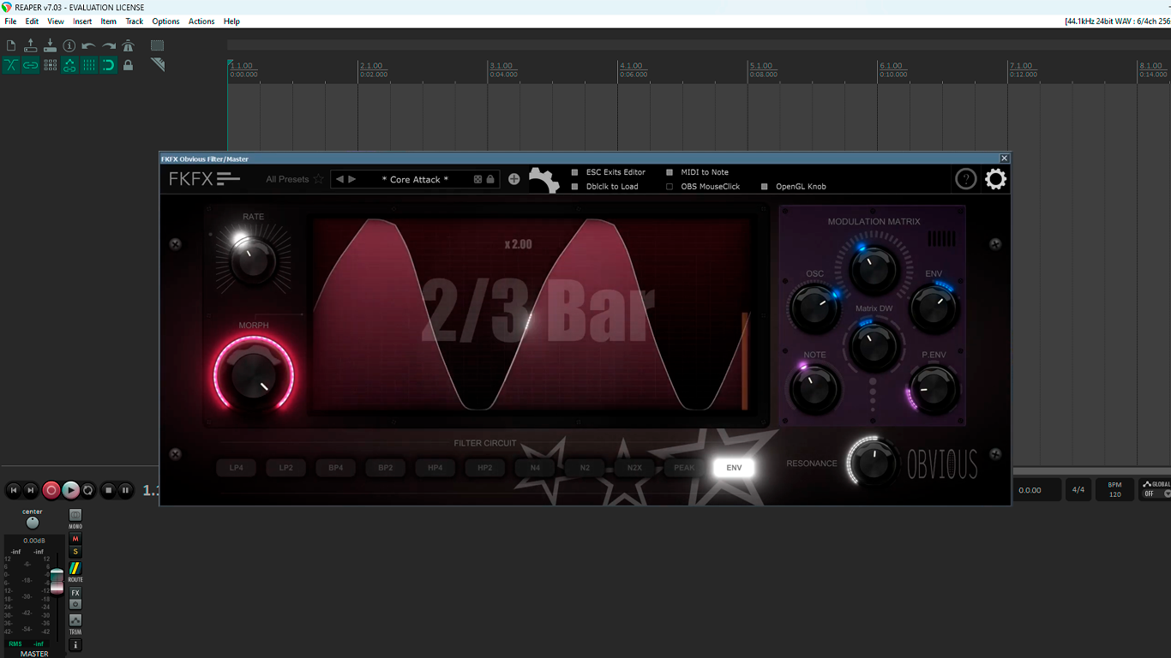1171x658 pixels.
Task: Click the master volume fader handle
Action: (x=57, y=581)
